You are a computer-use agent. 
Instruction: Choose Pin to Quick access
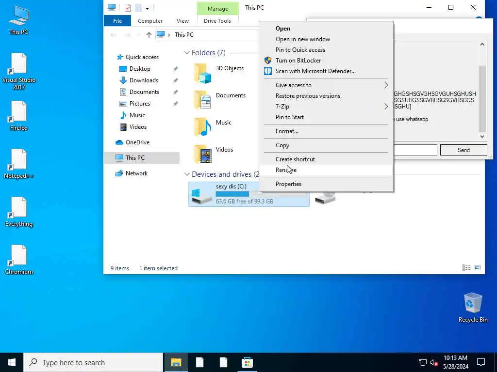[327, 50]
